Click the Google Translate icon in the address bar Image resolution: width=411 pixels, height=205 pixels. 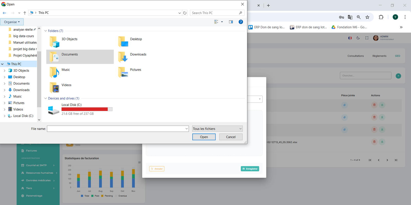click(x=350, y=17)
